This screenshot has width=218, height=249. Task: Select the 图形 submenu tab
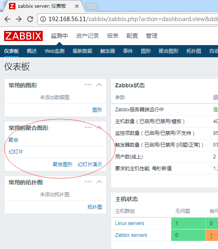146,51
